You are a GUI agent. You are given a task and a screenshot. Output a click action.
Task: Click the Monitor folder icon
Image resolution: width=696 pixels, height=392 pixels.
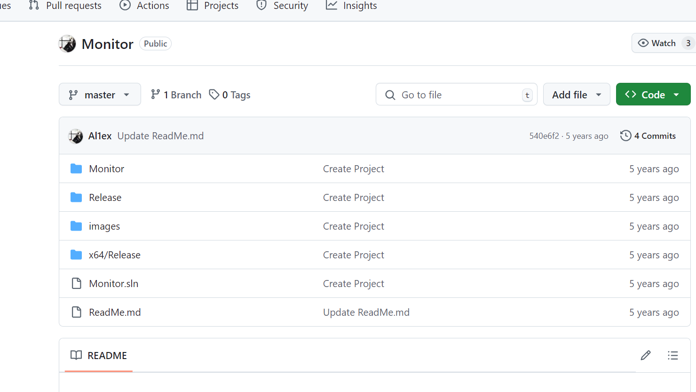coord(76,168)
